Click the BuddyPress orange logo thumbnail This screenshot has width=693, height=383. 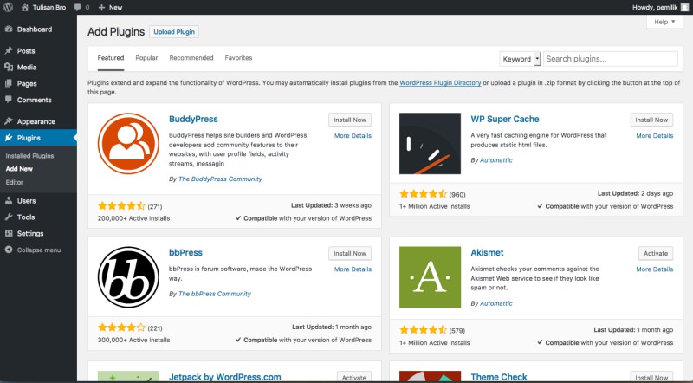pyautogui.click(x=128, y=144)
